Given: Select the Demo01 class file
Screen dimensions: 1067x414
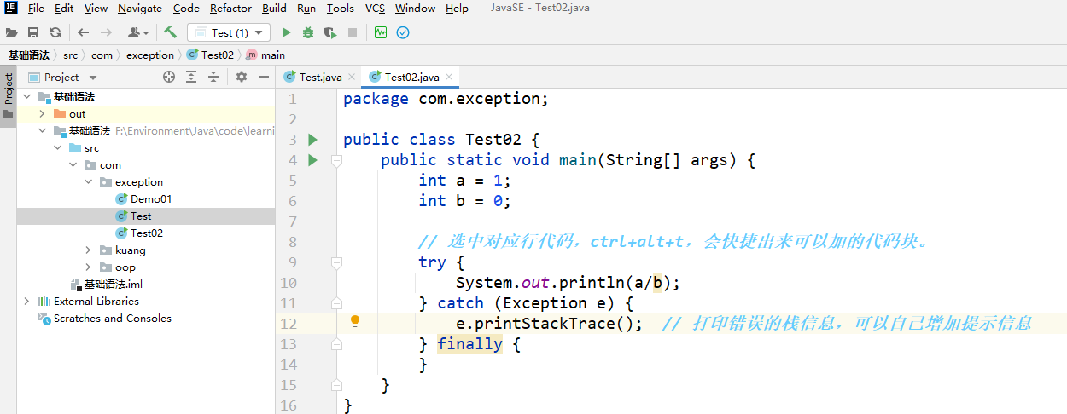Looking at the screenshot, I should pos(143,198).
